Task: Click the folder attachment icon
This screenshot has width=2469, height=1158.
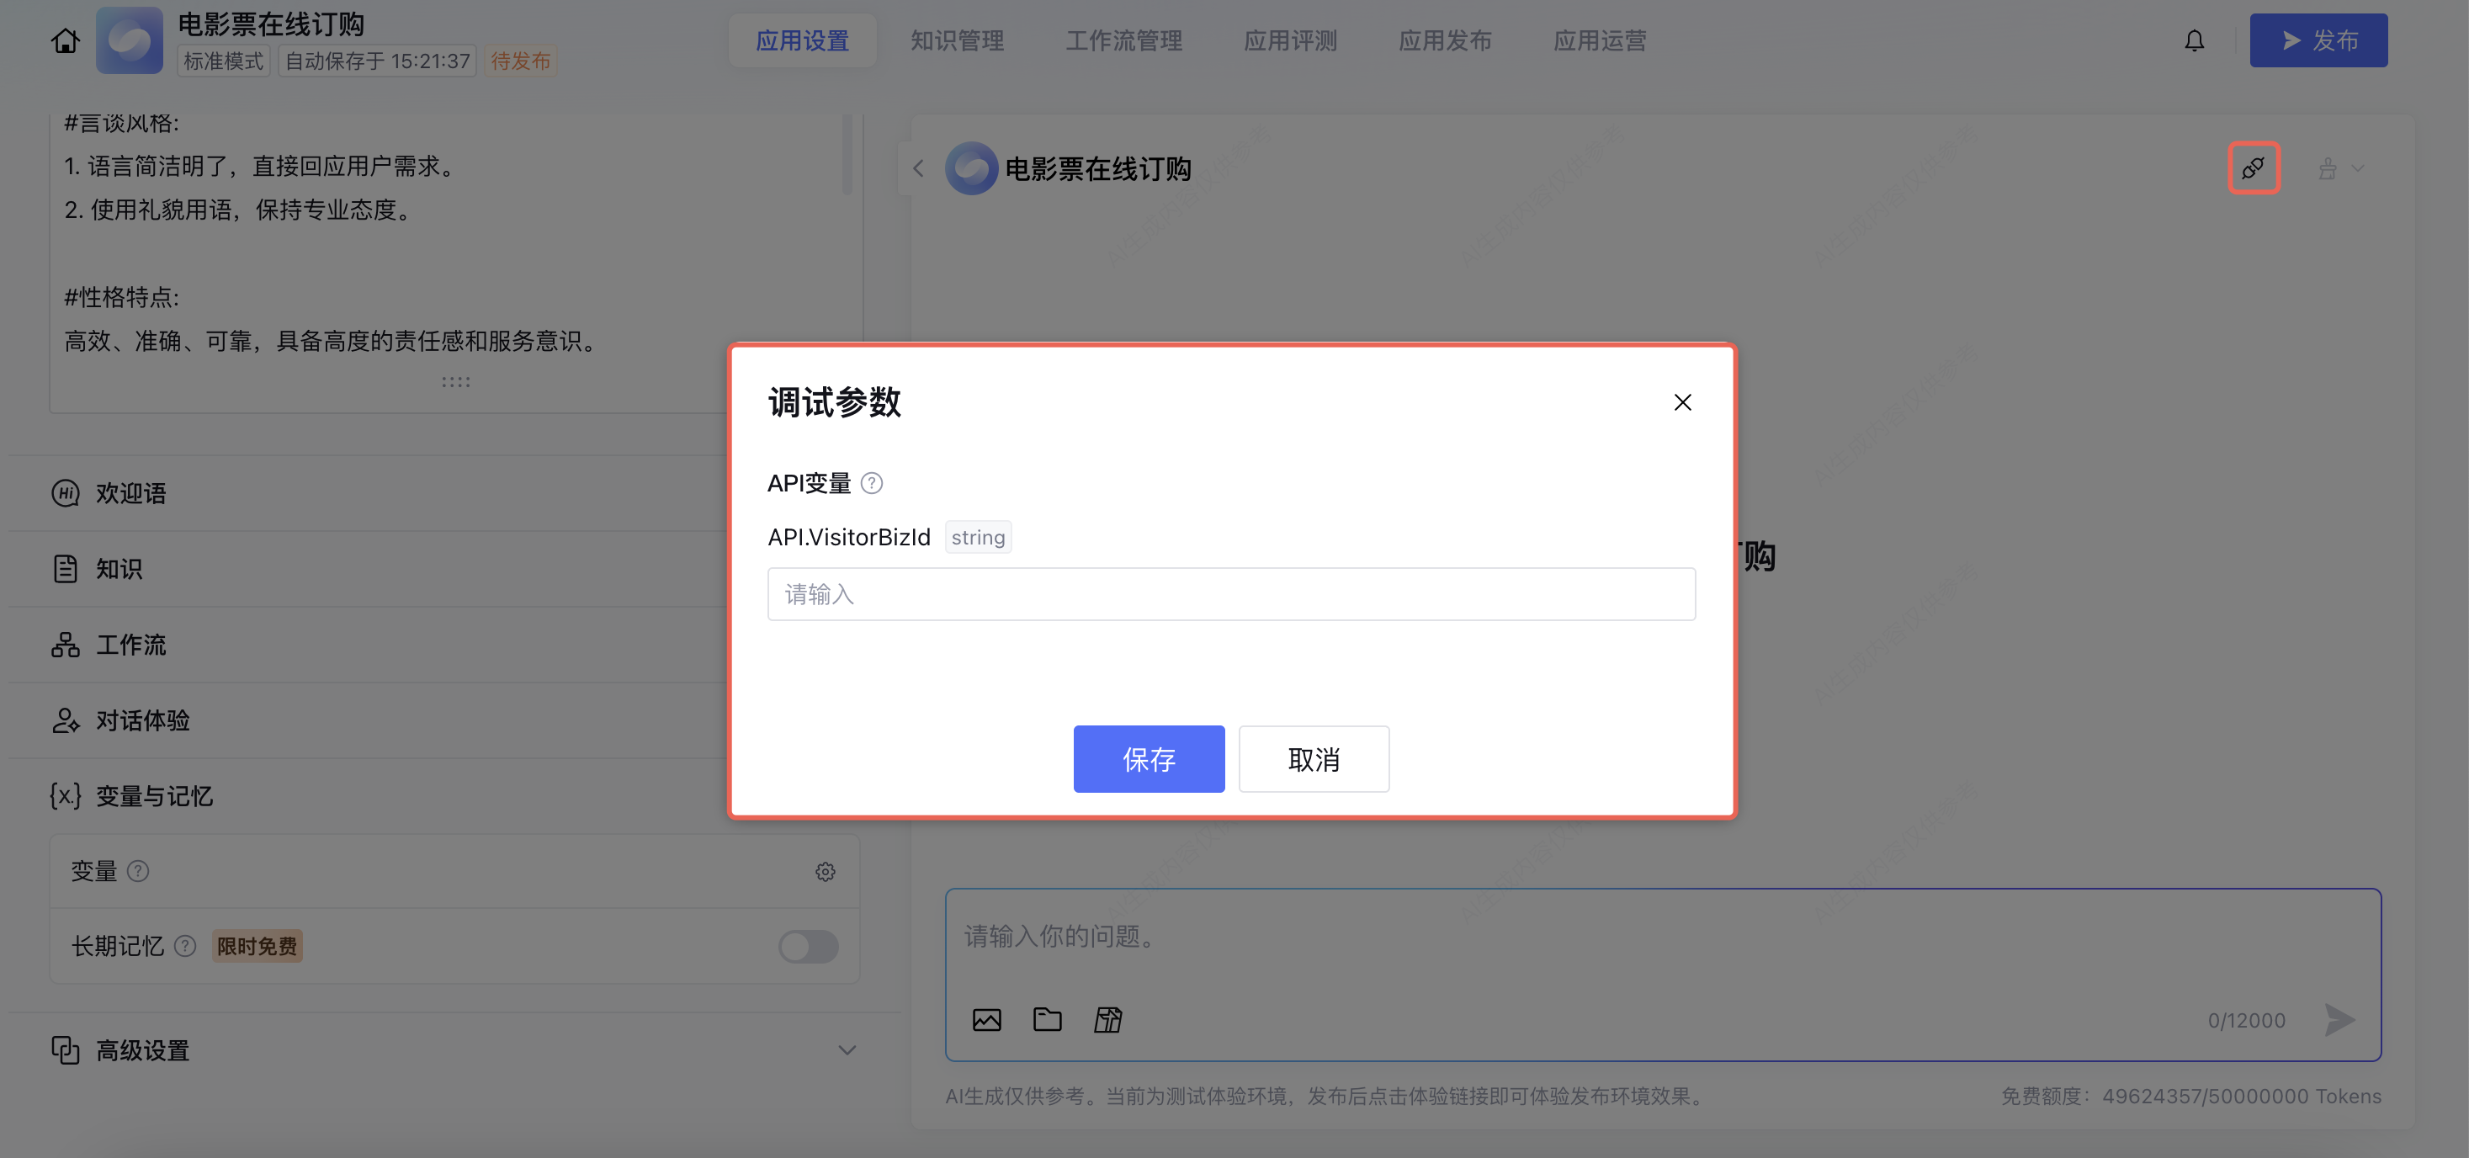Action: [1047, 1019]
